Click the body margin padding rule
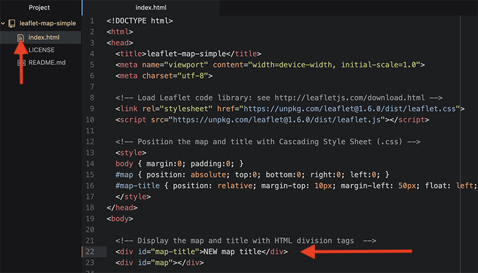The width and height of the screenshot is (478, 273). click(180, 164)
